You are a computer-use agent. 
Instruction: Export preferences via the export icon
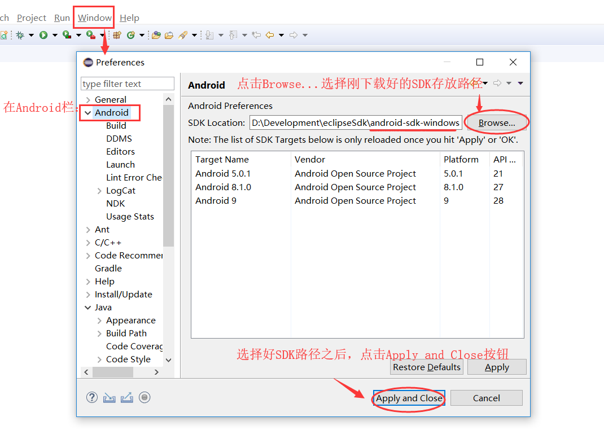click(126, 397)
